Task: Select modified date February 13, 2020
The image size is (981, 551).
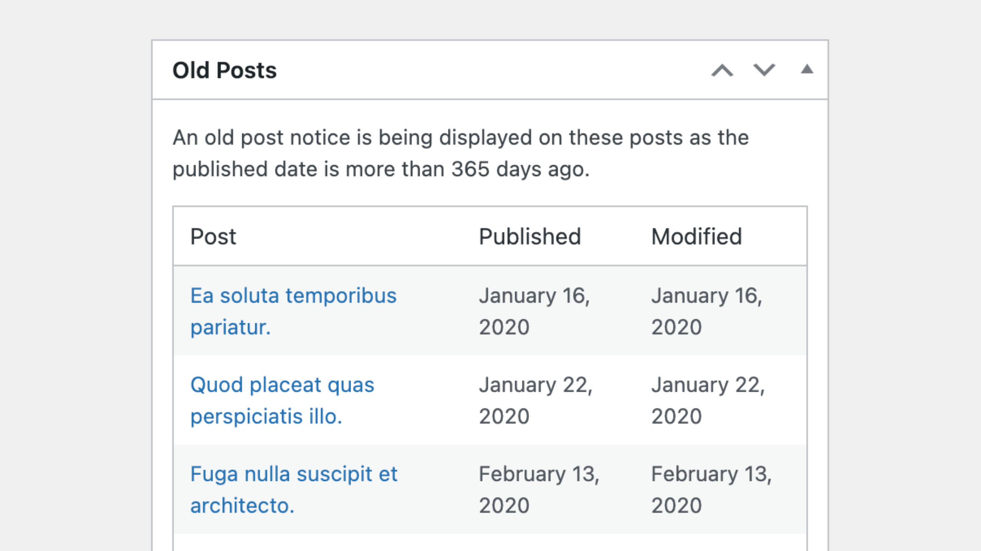Action: click(712, 490)
